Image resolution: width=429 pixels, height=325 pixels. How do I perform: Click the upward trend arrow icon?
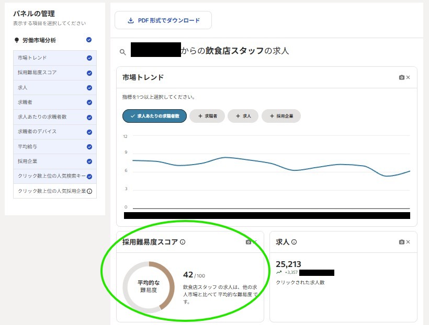click(279, 273)
